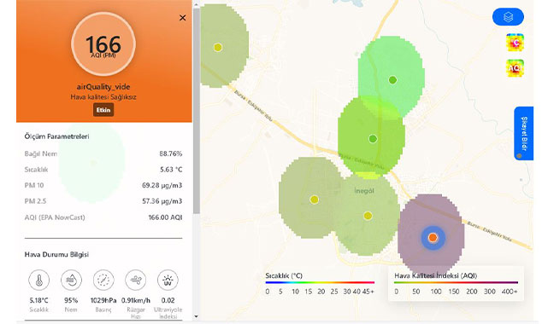Toggle the AQI heatmap layer
The height and width of the screenshot is (324, 548).
click(x=515, y=68)
